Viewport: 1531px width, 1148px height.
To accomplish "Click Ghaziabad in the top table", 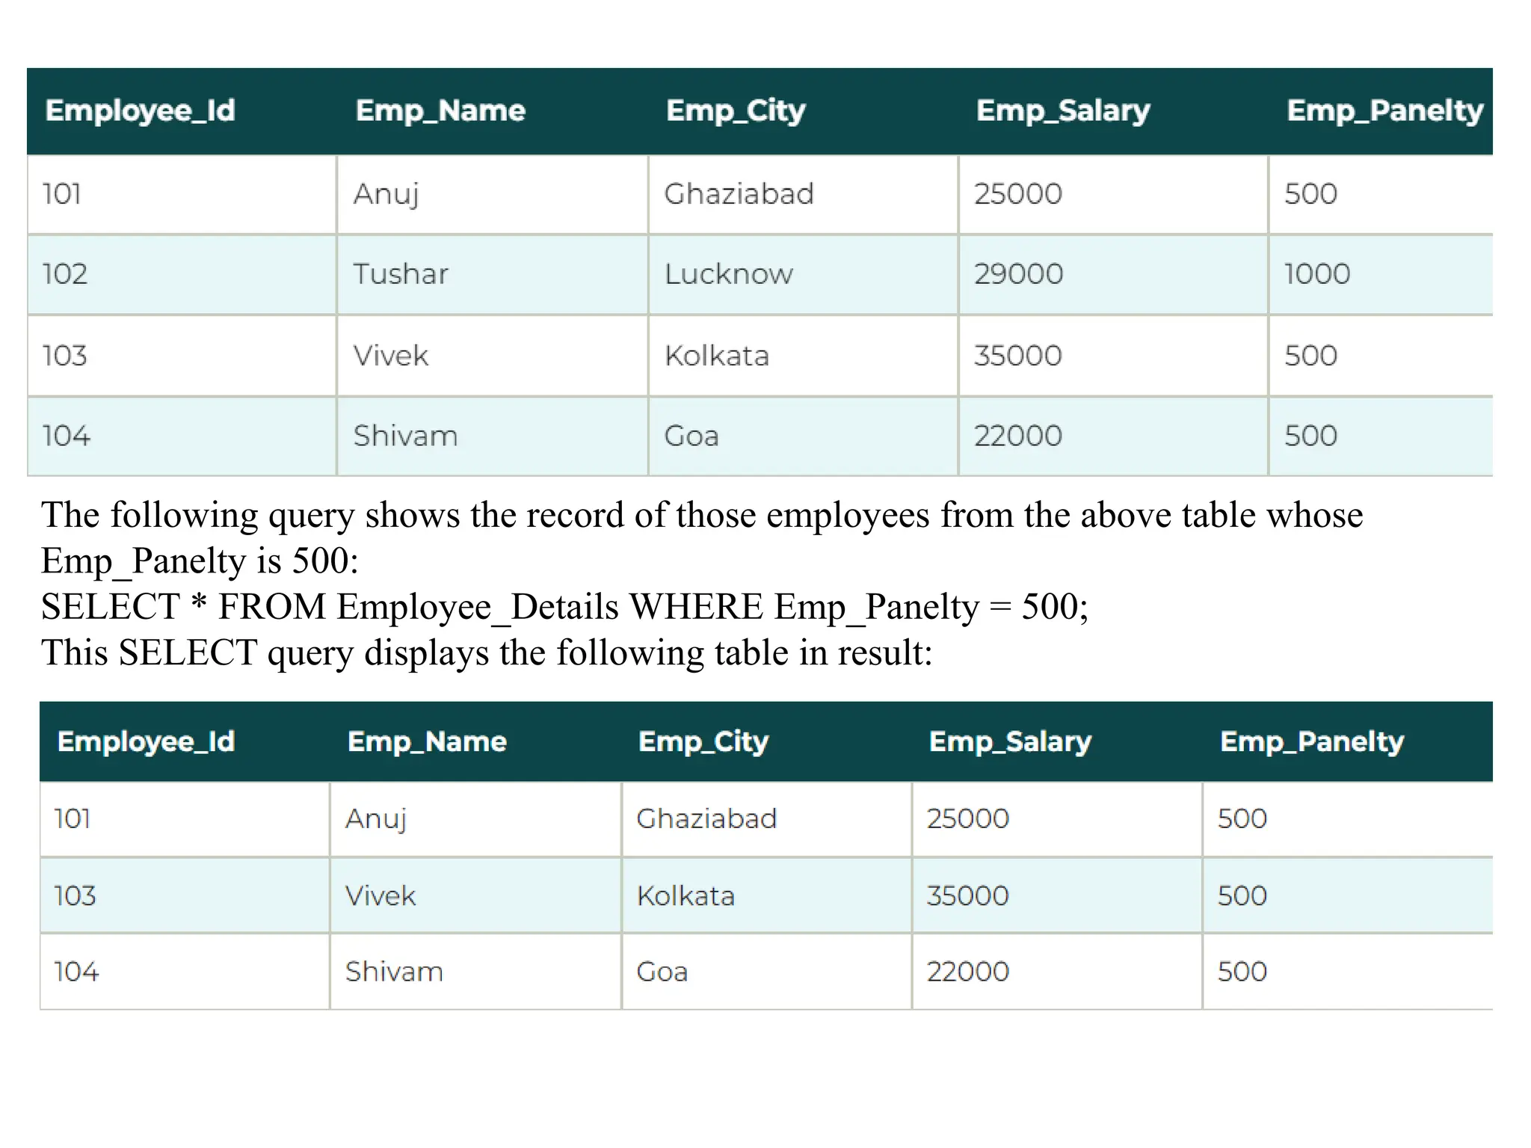I will [x=739, y=194].
